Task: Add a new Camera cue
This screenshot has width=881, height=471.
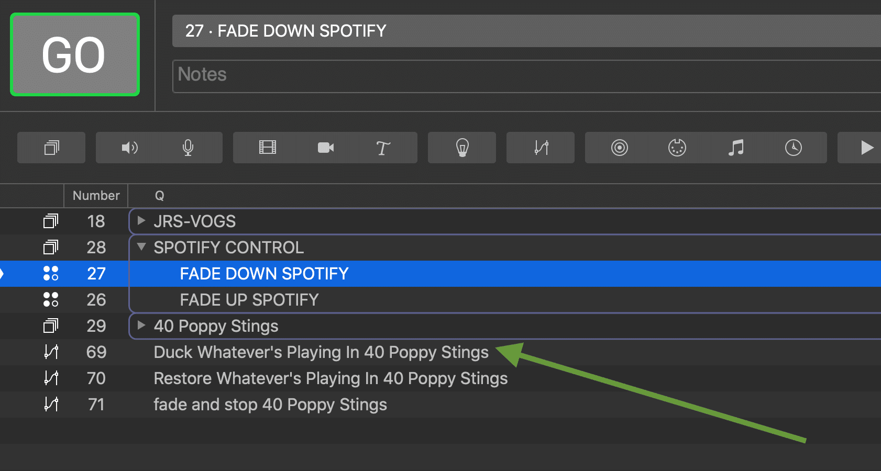Action: coord(326,148)
